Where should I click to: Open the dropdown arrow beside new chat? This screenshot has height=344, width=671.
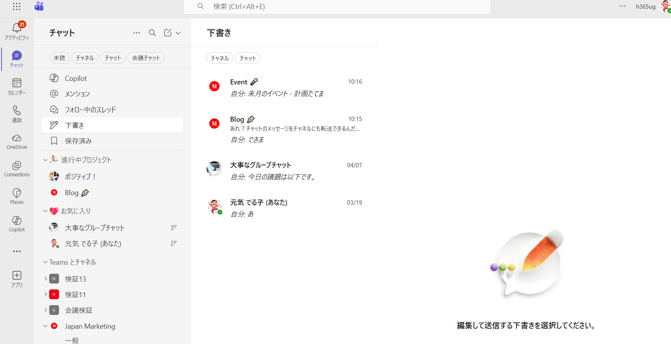click(x=178, y=33)
